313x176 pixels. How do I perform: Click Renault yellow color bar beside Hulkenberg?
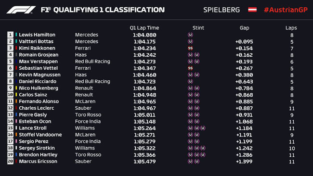tap(16, 88)
